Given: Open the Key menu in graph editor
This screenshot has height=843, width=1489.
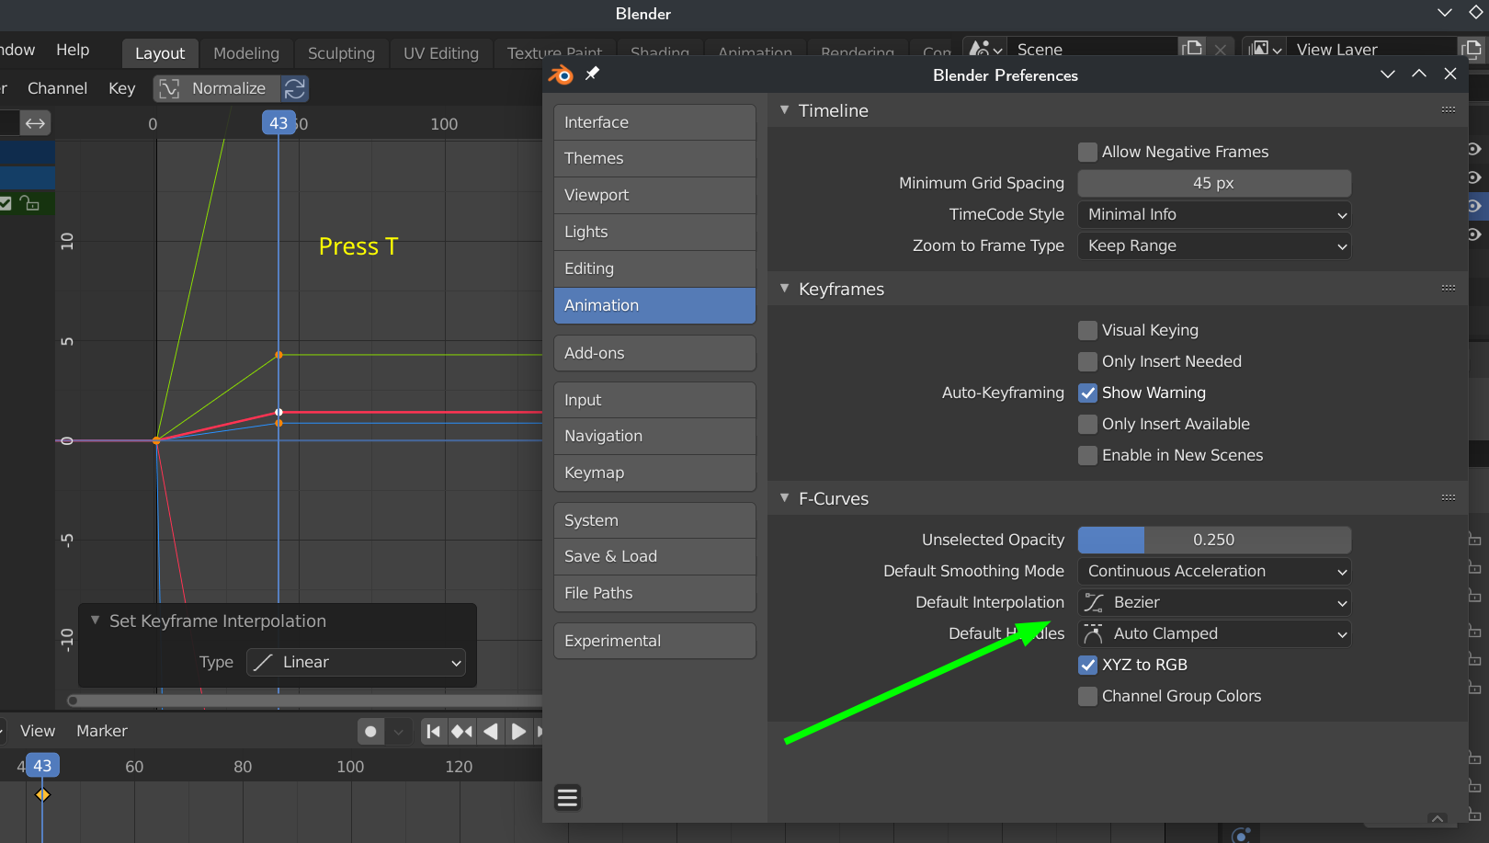Looking at the screenshot, I should click(121, 88).
